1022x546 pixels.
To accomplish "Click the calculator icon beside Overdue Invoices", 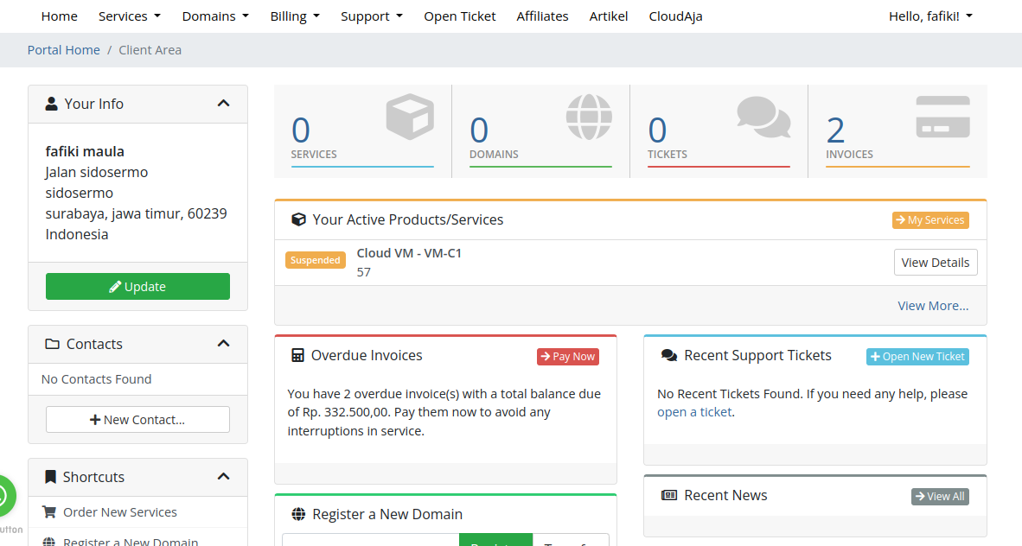I will 297,355.
